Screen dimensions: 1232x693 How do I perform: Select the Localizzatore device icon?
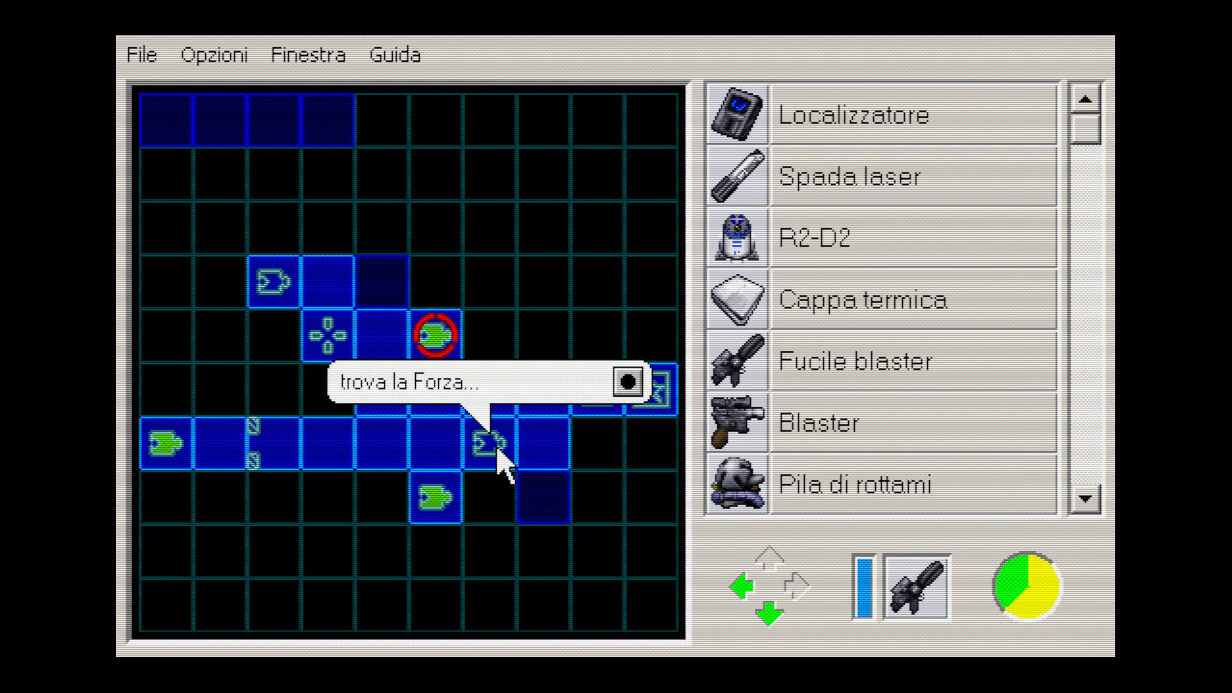click(737, 114)
